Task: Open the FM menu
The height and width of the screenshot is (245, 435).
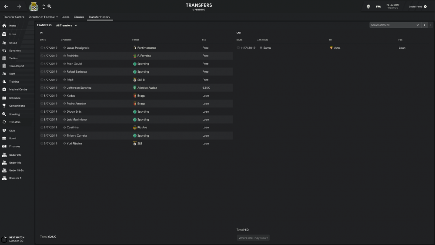Action: 378,7
